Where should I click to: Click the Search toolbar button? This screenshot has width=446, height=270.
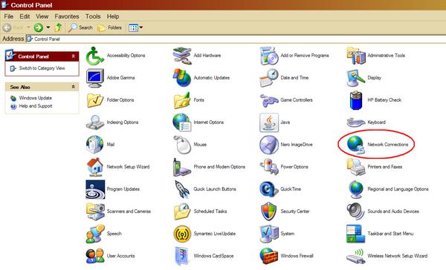click(x=80, y=27)
